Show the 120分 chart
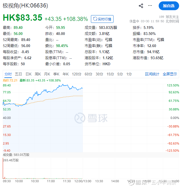The width and height of the screenshot is (181, 188). point(77,74)
